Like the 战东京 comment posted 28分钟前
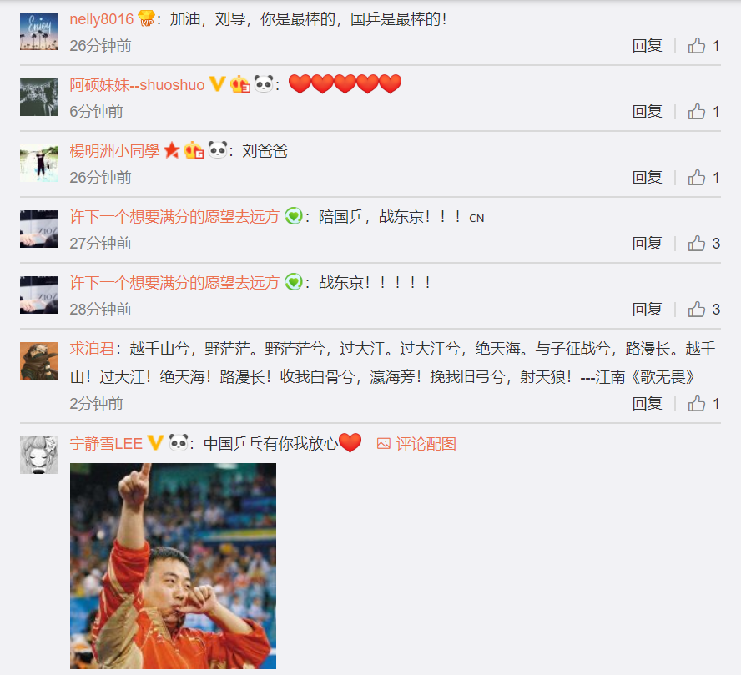741x675 pixels. coord(697,310)
